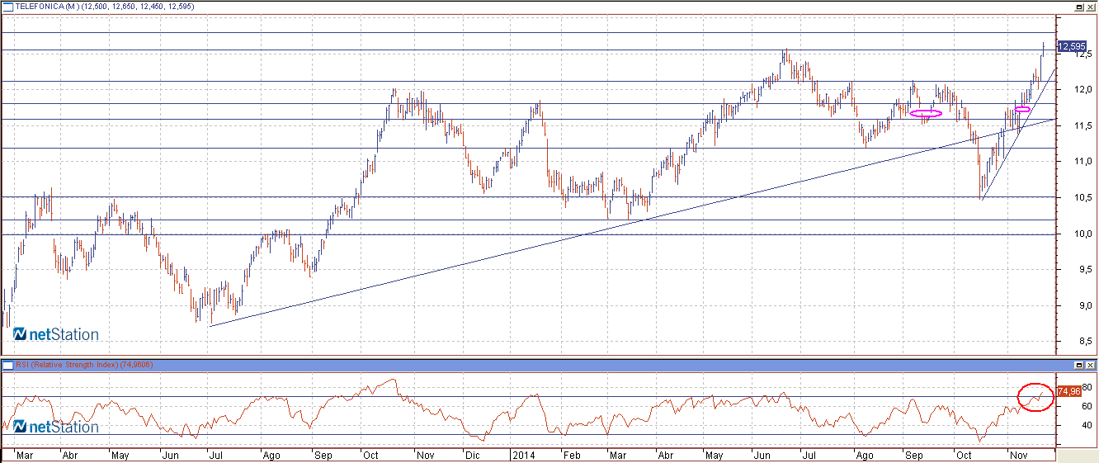This screenshot has height=463, width=1099.
Task: Maximize the TELEFONICA price chart panel
Action: tap(1078, 6)
